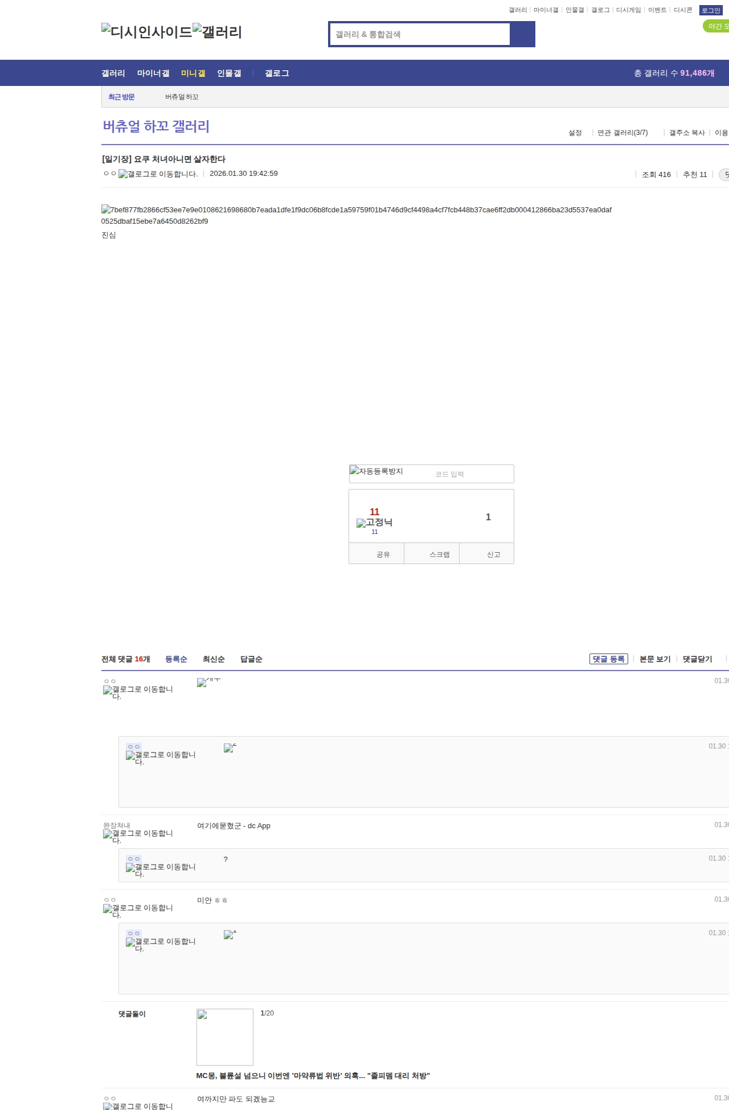Screen dimensions: 729x1110
Task: Click the blue search submit button
Action: (x=522, y=34)
